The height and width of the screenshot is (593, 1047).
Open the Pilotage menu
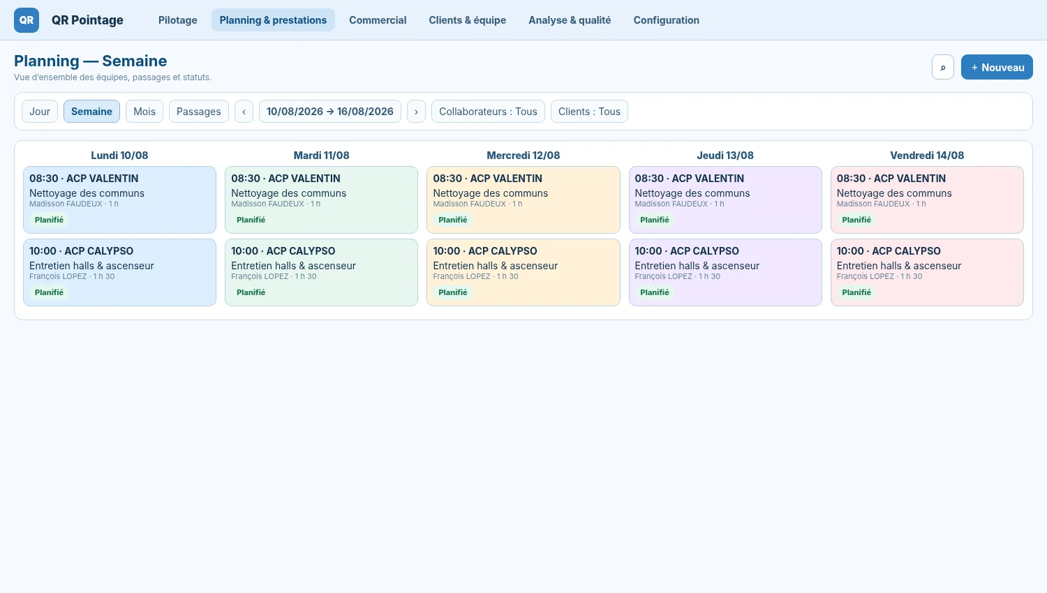click(x=178, y=20)
